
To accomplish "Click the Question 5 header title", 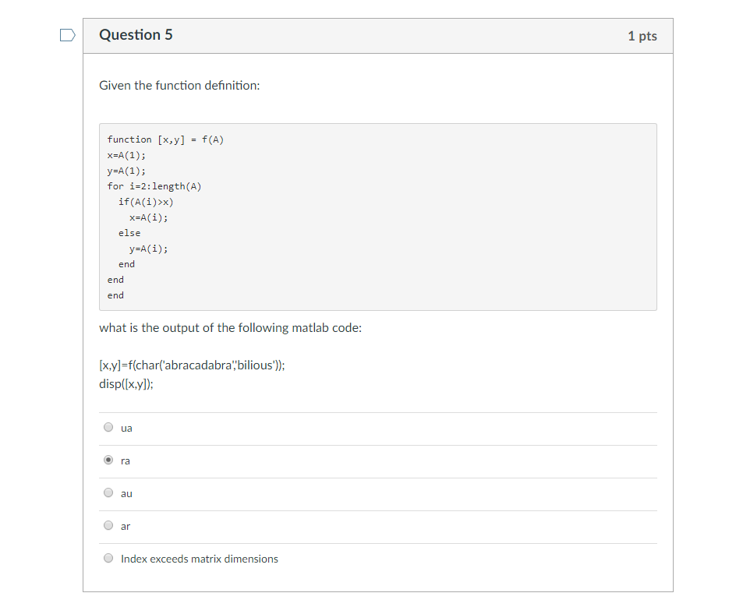I will point(136,35).
